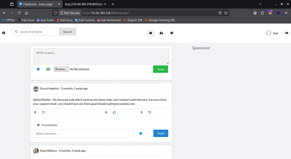Screen dimensions: 291x159
Task: Open the messenger icon in navigation
Action: click(172, 33)
